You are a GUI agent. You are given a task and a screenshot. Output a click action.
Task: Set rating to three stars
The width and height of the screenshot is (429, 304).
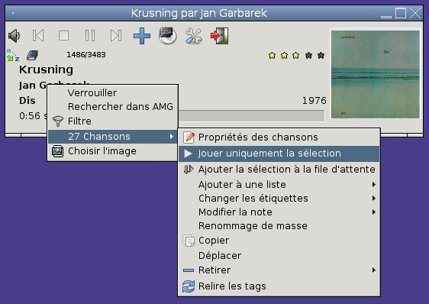click(295, 56)
